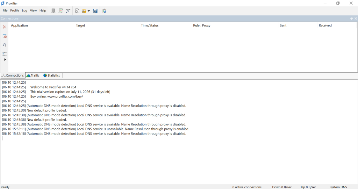Open the File menu

[x=5, y=10]
